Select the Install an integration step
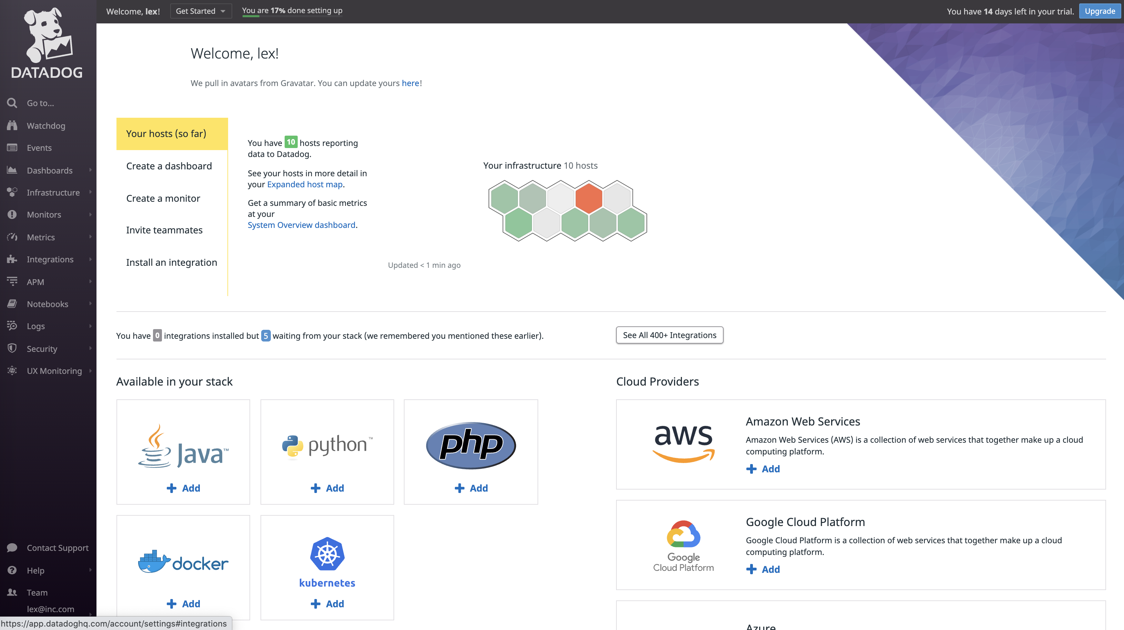This screenshot has height=630, width=1124. click(x=172, y=262)
